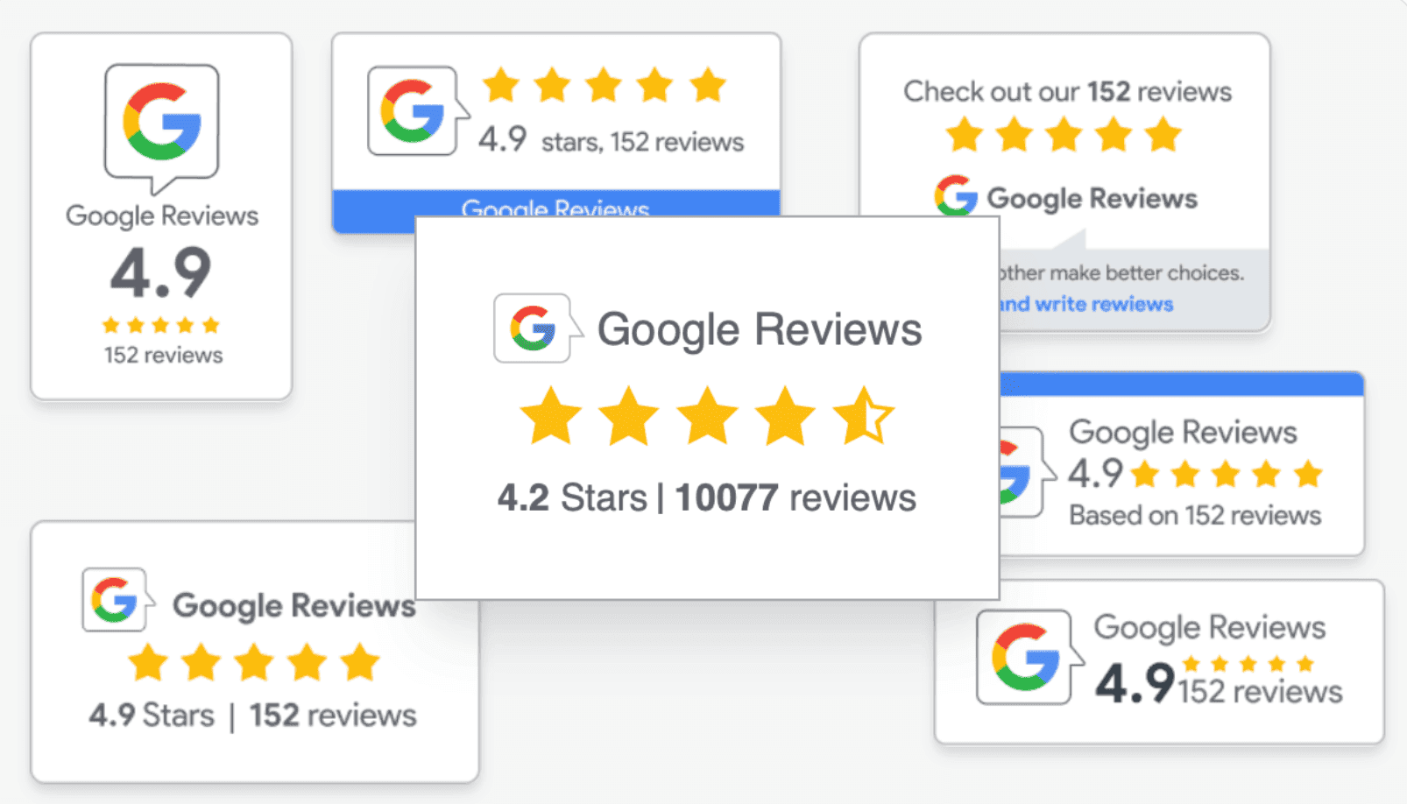Click the half-filled fifth star in center card
This screenshot has height=804, width=1407.
(863, 416)
